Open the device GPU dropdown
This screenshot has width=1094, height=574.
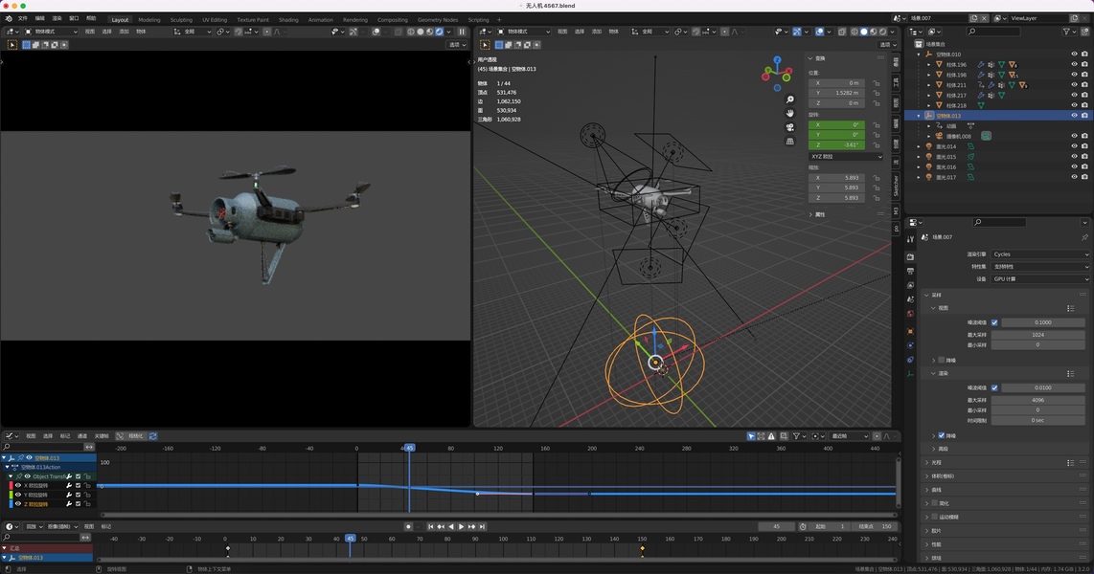click(x=1039, y=278)
